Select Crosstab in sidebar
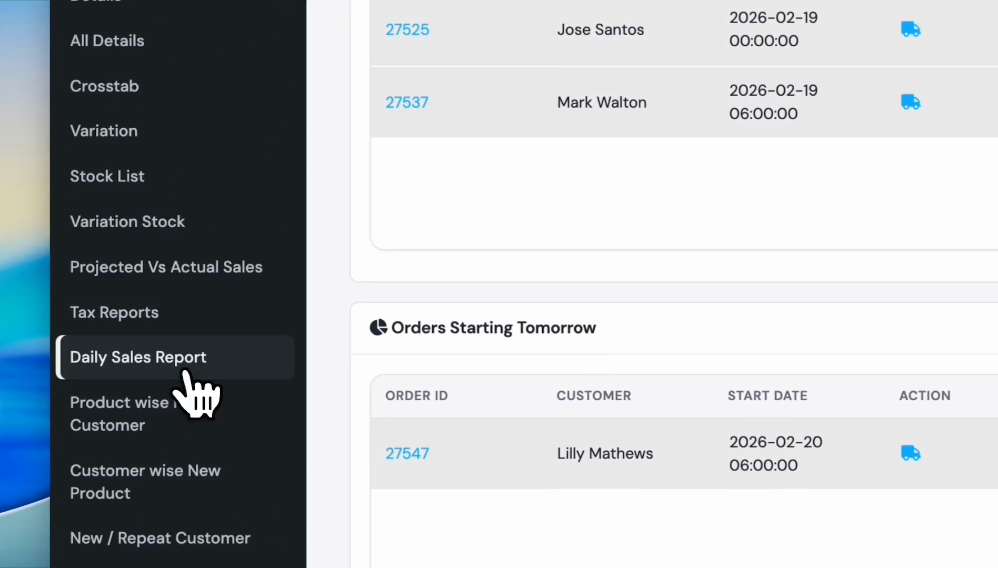 [104, 86]
